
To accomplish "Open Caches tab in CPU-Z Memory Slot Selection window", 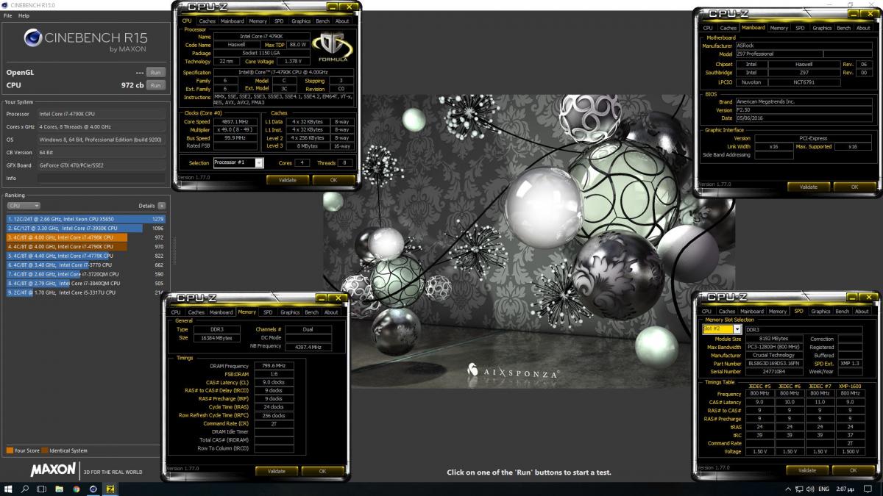I will click(x=726, y=312).
